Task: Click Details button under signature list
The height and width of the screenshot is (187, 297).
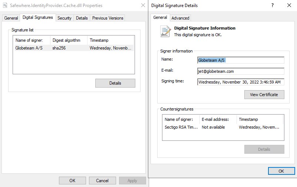Action: coord(115,83)
